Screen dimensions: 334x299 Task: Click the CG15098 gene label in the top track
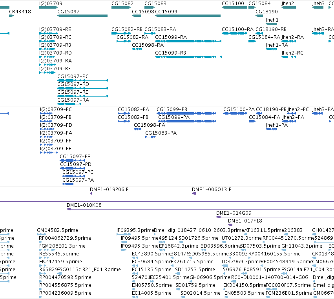[x=143, y=12]
